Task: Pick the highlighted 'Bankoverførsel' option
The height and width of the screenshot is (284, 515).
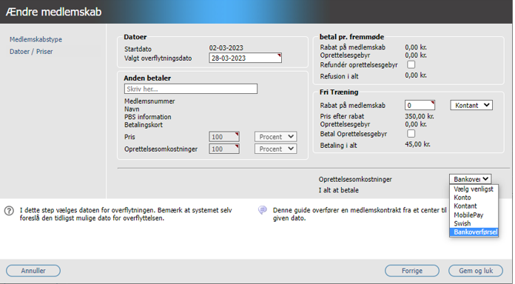Action: (474, 232)
